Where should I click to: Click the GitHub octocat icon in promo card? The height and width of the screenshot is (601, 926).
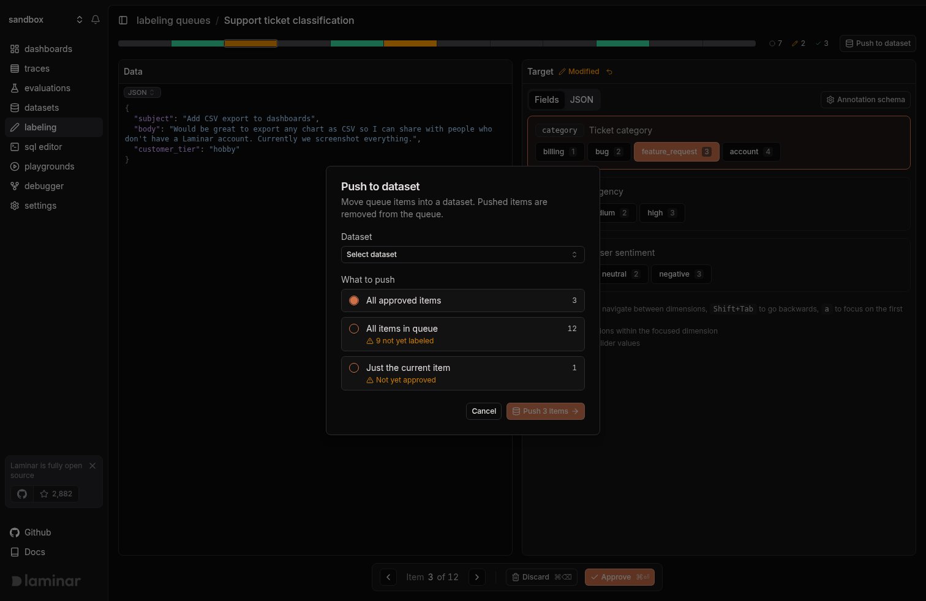click(22, 494)
